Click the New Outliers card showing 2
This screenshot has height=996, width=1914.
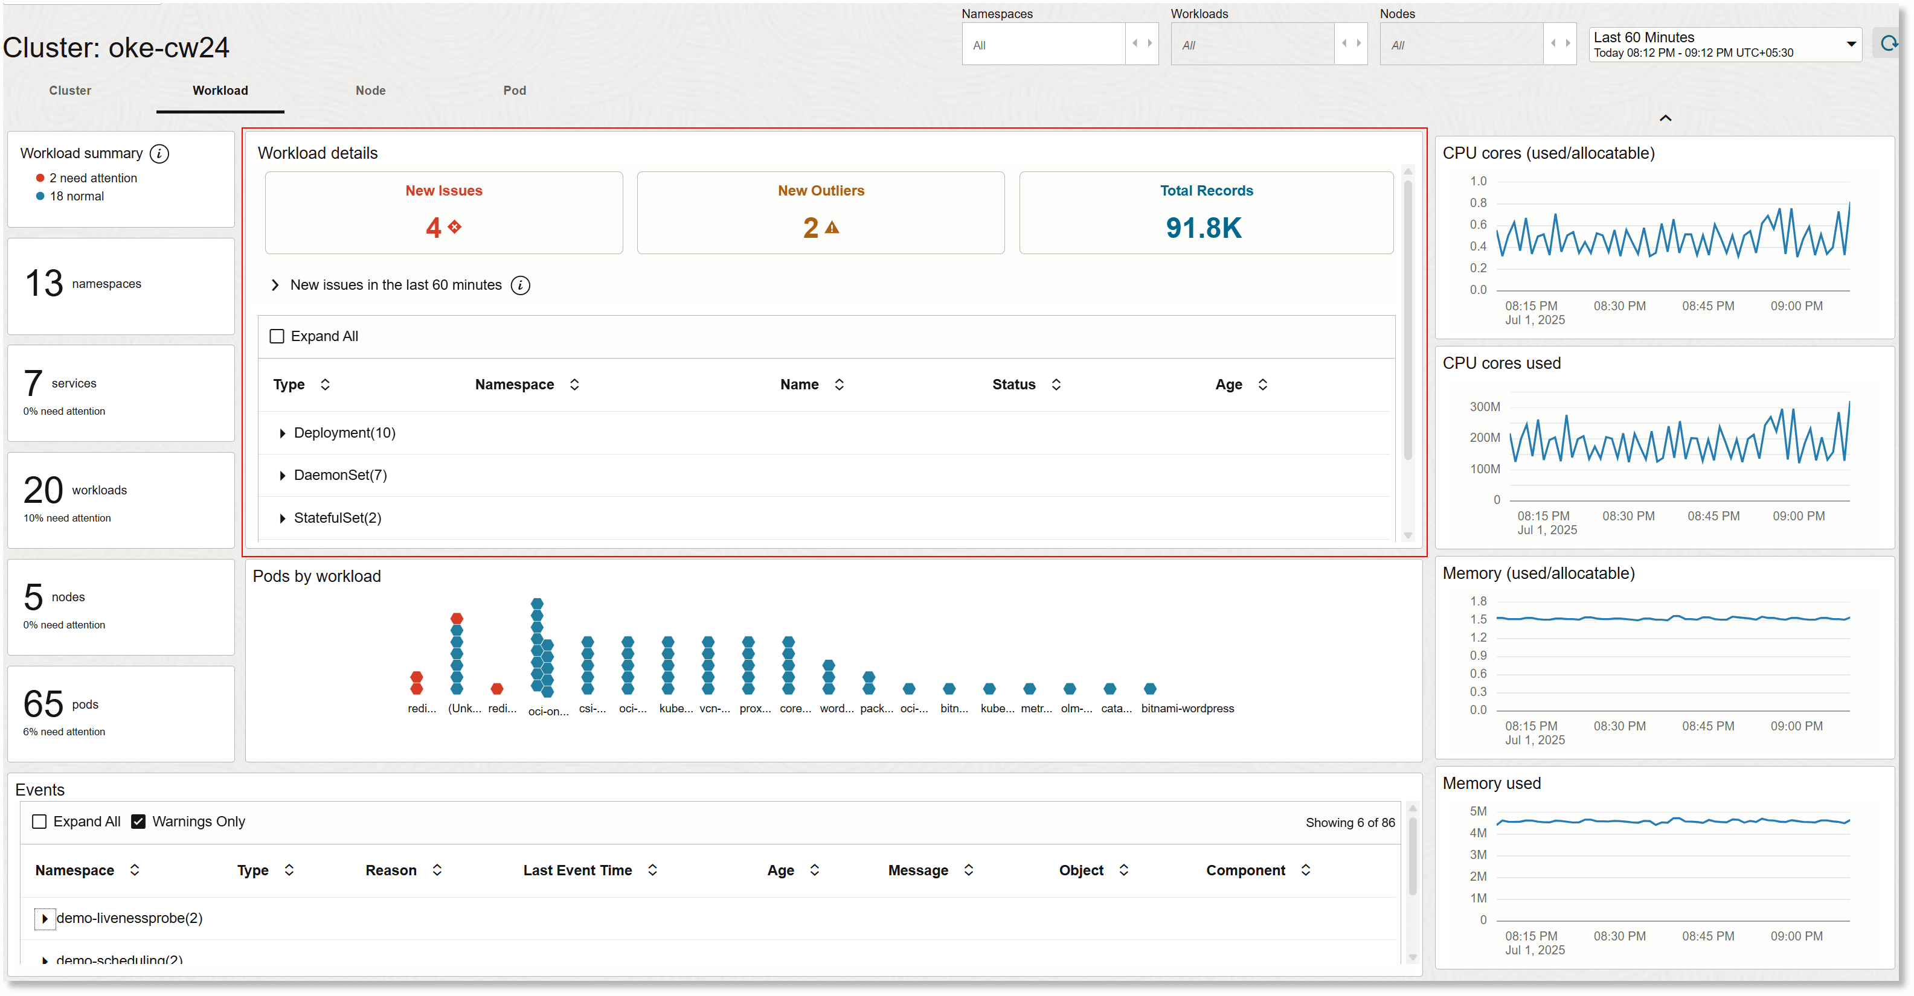point(820,212)
